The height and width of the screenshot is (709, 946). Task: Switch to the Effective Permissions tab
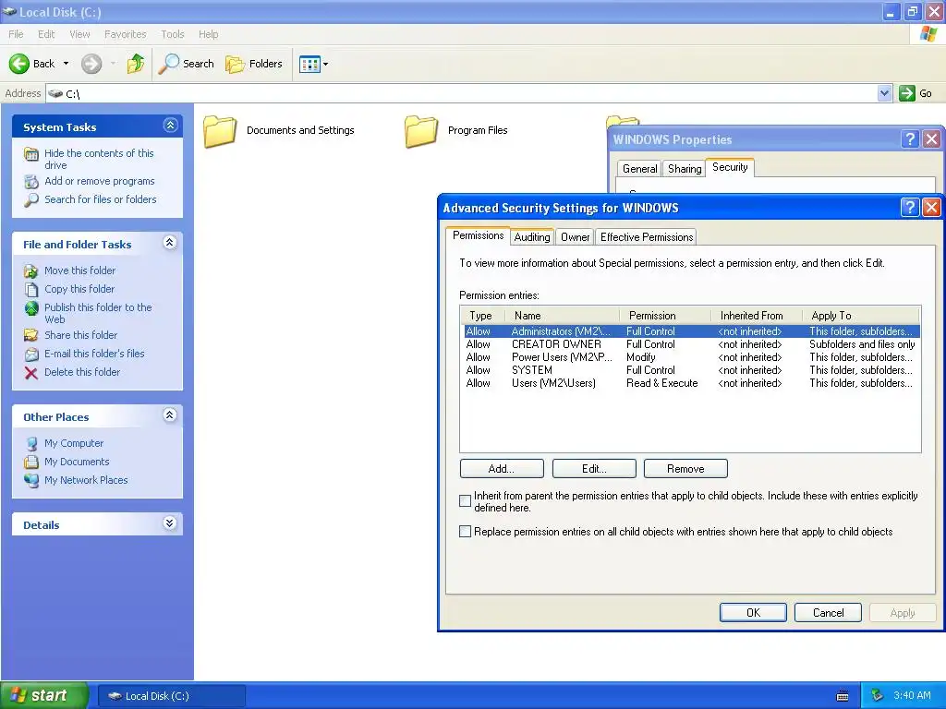click(646, 237)
